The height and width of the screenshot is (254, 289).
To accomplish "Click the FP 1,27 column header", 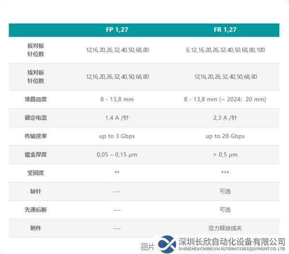I will 117,30.
